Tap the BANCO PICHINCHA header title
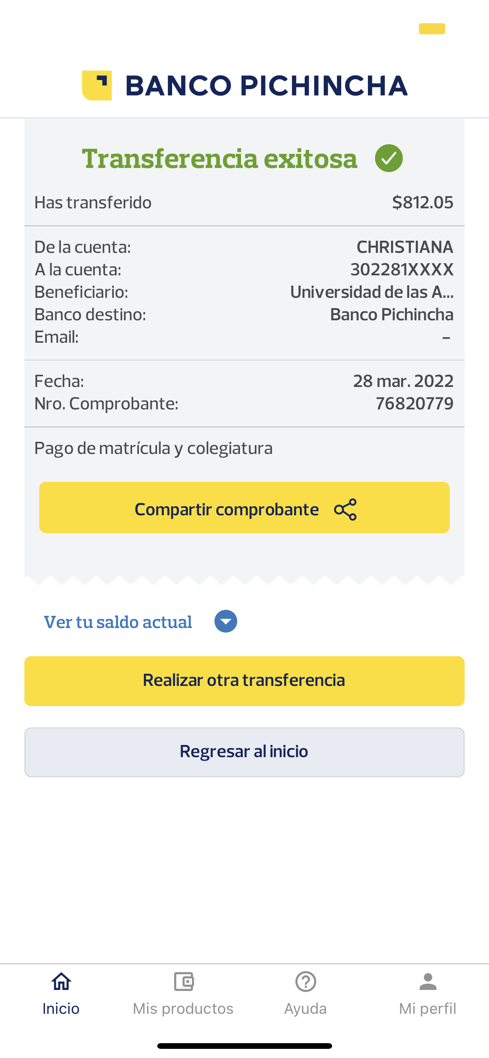 [x=266, y=85]
